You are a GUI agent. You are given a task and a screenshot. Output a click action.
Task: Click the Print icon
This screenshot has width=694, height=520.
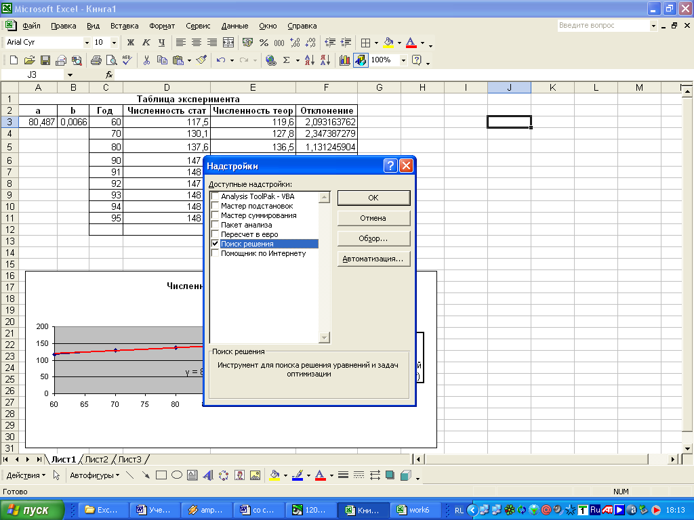[x=96, y=60]
